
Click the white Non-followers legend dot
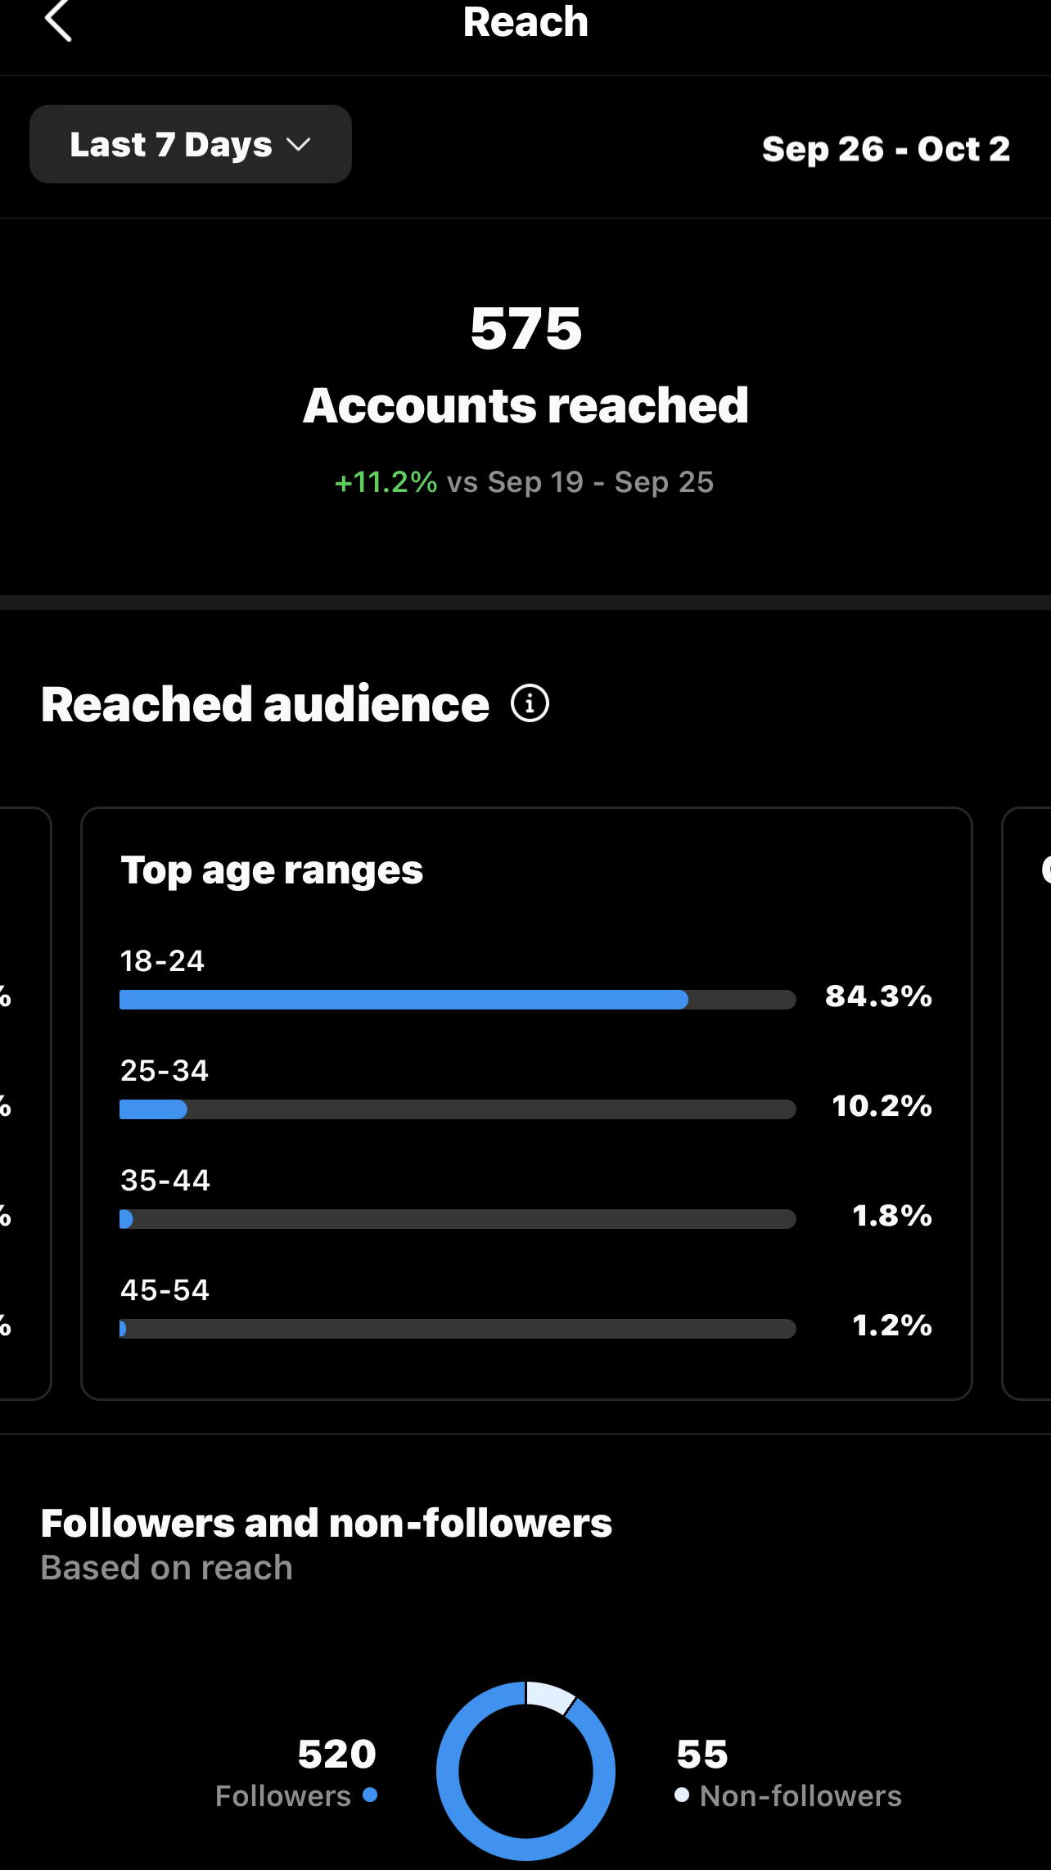click(x=682, y=1795)
